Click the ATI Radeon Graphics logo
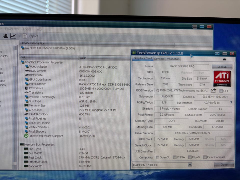The image size is (240, 180). pos(222,79)
